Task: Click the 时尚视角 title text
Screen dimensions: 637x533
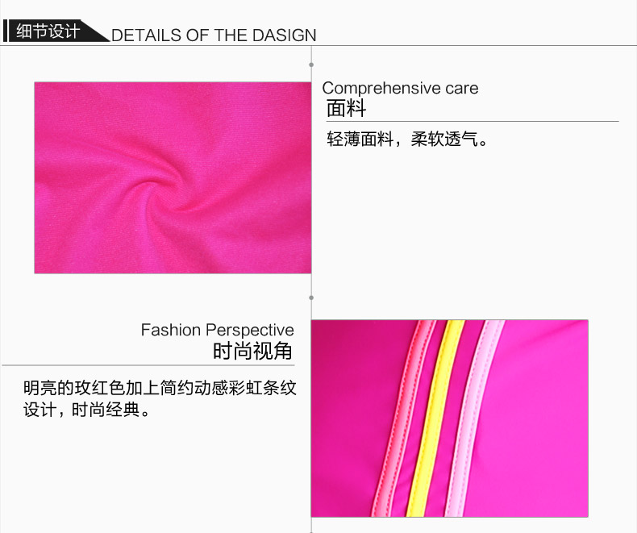Action: (x=252, y=351)
